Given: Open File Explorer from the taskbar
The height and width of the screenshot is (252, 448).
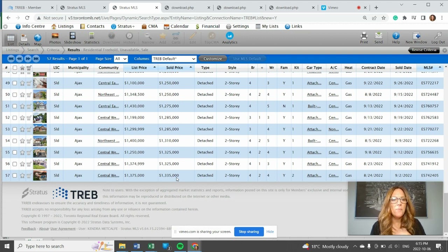Looking at the screenshot, I should point(122,246).
